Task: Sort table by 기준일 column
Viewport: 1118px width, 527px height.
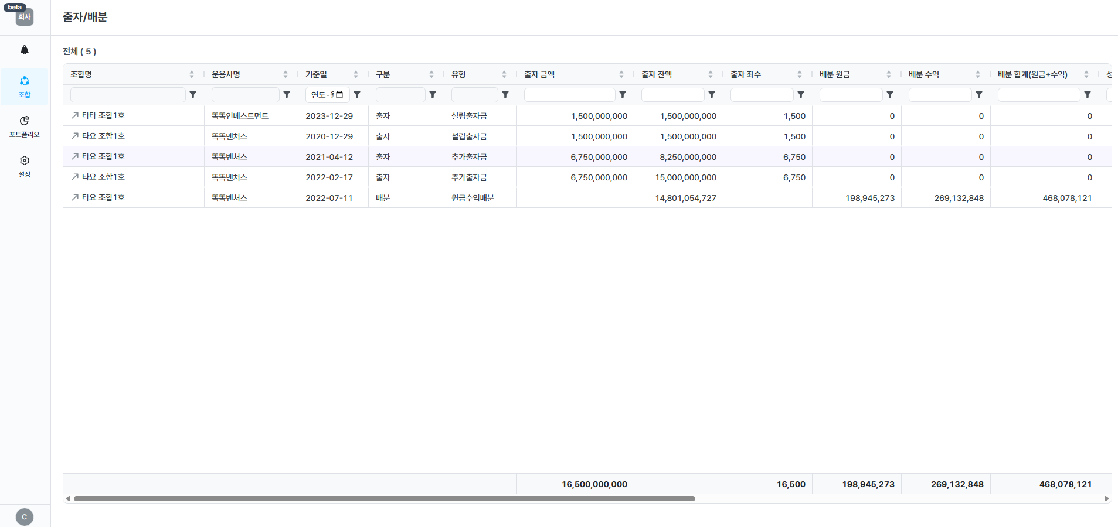Action: (355, 74)
